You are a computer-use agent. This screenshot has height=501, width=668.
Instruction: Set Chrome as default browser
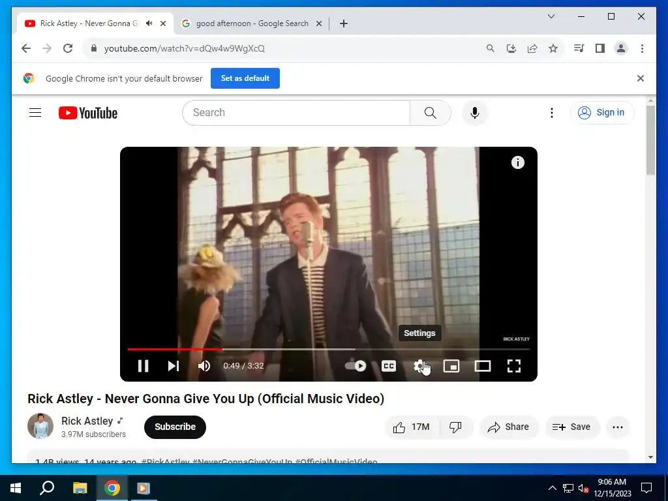tap(245, 78)
